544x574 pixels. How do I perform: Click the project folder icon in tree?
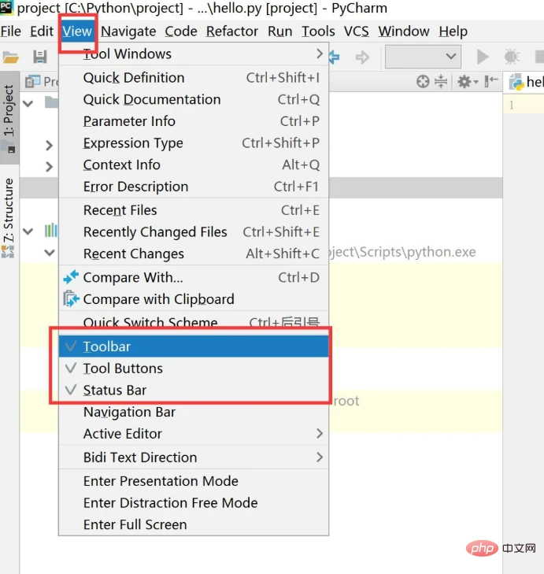click(52, 102)
